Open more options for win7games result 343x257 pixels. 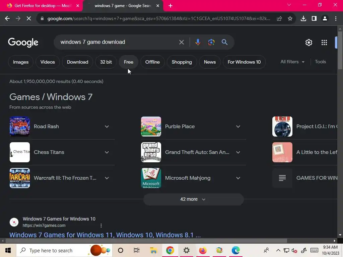point(101,226)
